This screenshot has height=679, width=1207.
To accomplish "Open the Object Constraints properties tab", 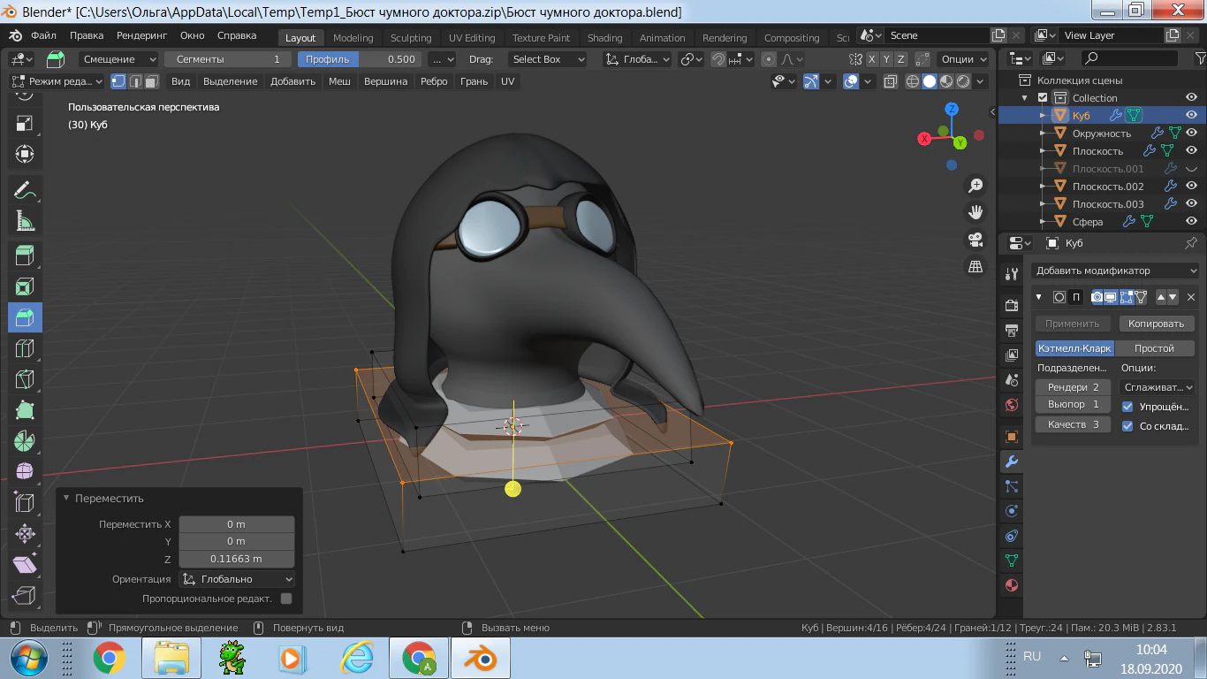I will pyautogui.click(x=1012, y=536).
